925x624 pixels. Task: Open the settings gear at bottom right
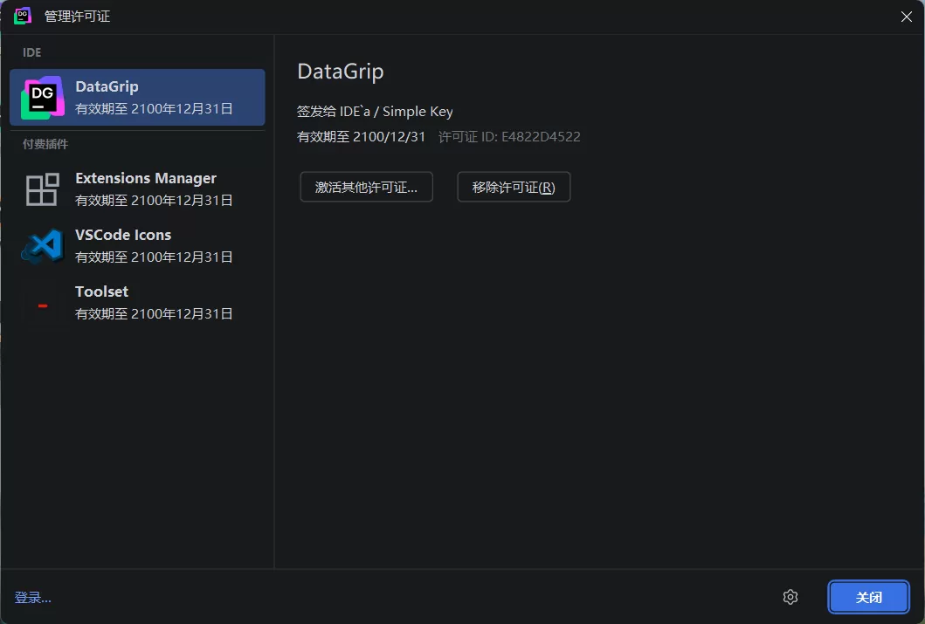(x=790, y=597)
